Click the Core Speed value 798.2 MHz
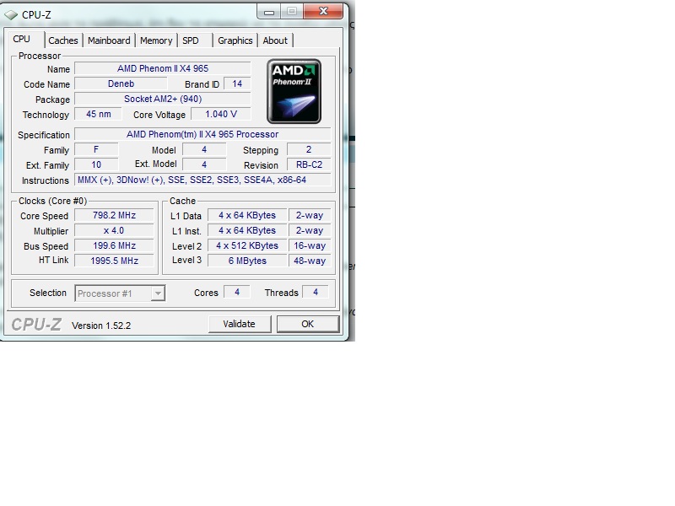This screenshot has height=506, width=675. point(114,215)
